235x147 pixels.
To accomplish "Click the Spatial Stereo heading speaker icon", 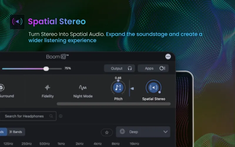I will point(17,22).
